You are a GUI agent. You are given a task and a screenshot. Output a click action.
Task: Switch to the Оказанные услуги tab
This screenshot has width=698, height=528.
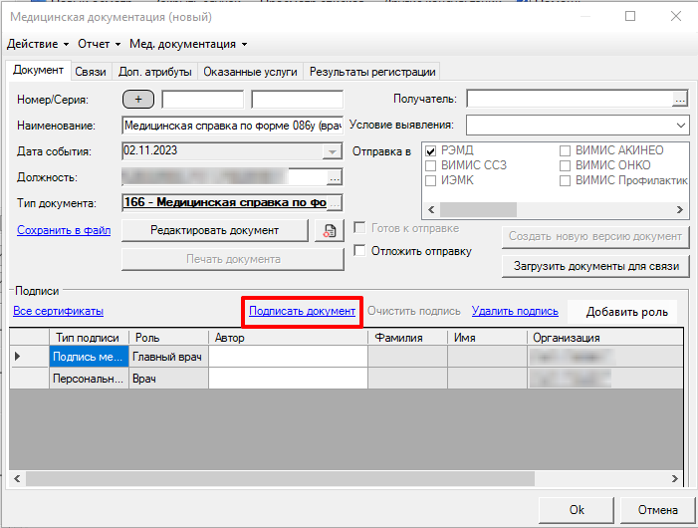point(250,72)
